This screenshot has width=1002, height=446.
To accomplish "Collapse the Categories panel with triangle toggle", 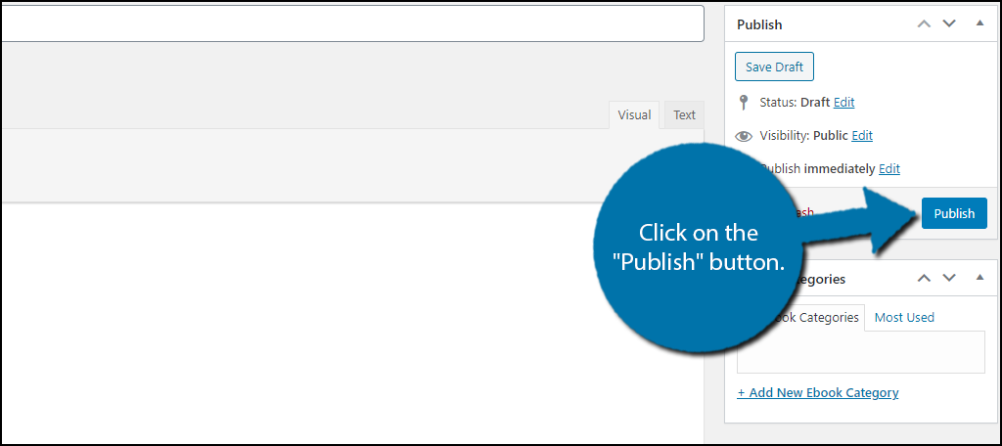I will pos(979,278).
